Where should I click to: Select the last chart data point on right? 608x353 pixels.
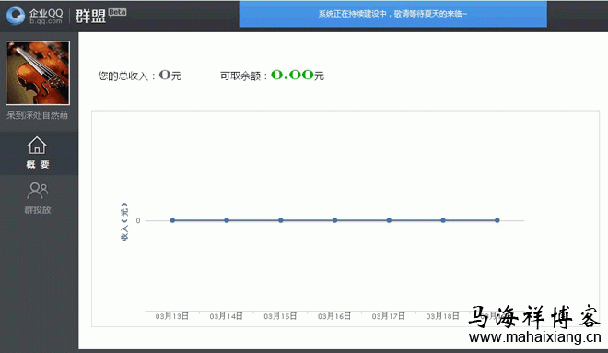pyautogui.click(x=497, y=220)
